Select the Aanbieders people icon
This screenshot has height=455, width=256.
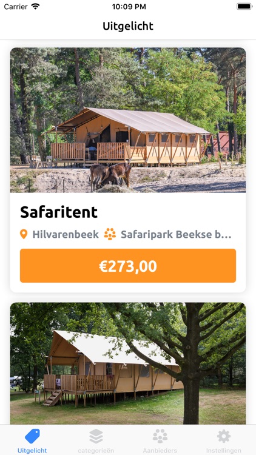160,436
